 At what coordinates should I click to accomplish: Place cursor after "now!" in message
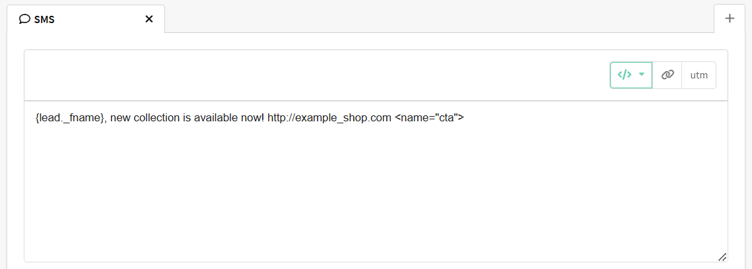[x=264, y=118]
